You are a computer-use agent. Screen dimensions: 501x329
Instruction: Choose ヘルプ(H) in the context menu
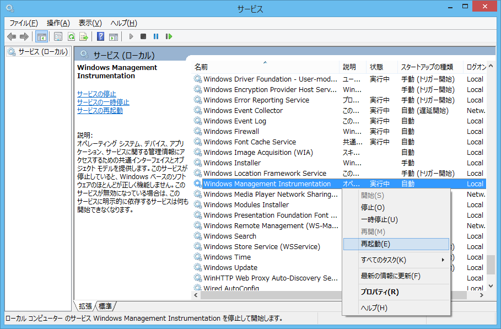pyautogui.click(x=396, y=308)
